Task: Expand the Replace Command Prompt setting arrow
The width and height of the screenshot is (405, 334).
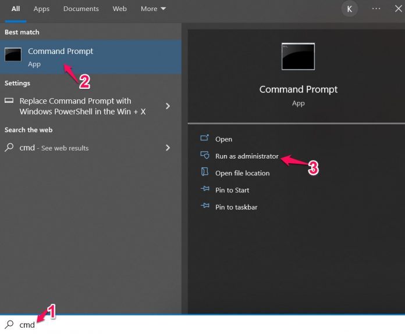Action: (168, 106)
